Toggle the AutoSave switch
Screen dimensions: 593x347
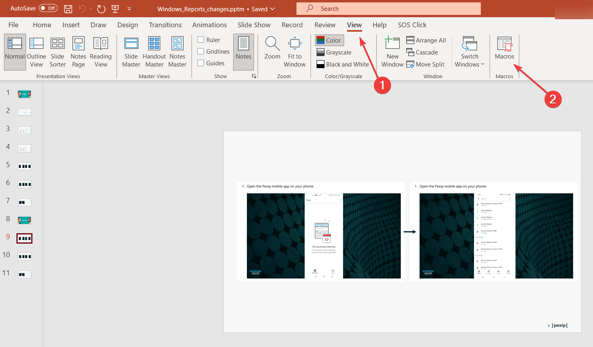[48, 8]
